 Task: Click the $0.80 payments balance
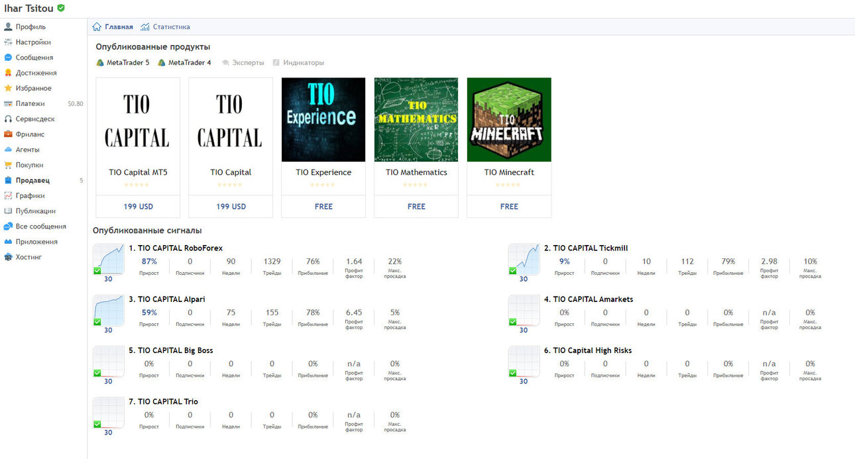[76, 104]
